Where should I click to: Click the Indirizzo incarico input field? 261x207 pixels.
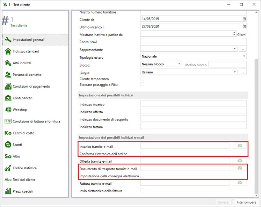[x=193, y=103]
